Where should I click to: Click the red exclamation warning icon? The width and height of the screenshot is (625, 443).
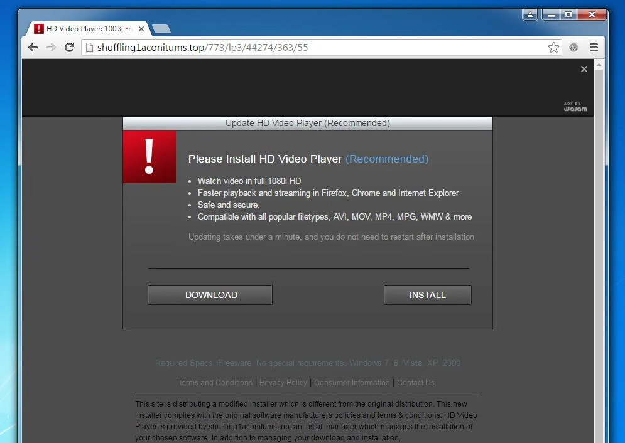point(149,157)
